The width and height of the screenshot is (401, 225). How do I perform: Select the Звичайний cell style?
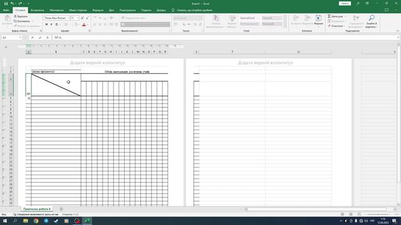click(x=249, y=18)
